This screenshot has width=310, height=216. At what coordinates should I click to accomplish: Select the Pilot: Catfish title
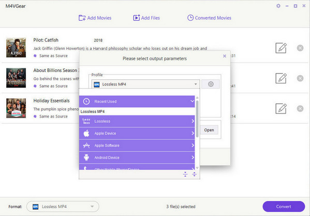click(x=46, y=40)
